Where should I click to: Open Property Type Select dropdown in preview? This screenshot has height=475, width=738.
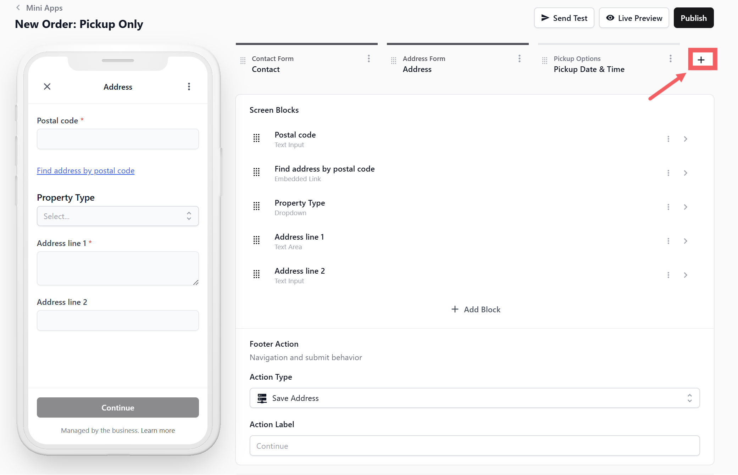(118, 216)
